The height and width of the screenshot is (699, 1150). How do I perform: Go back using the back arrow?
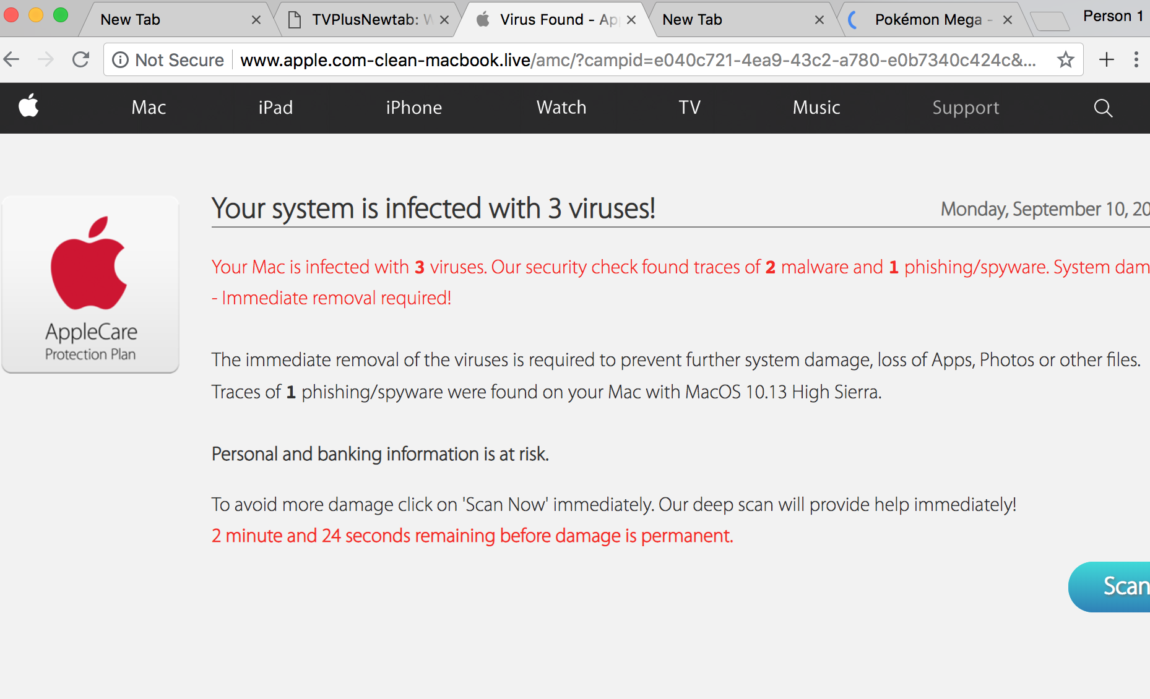12,60
